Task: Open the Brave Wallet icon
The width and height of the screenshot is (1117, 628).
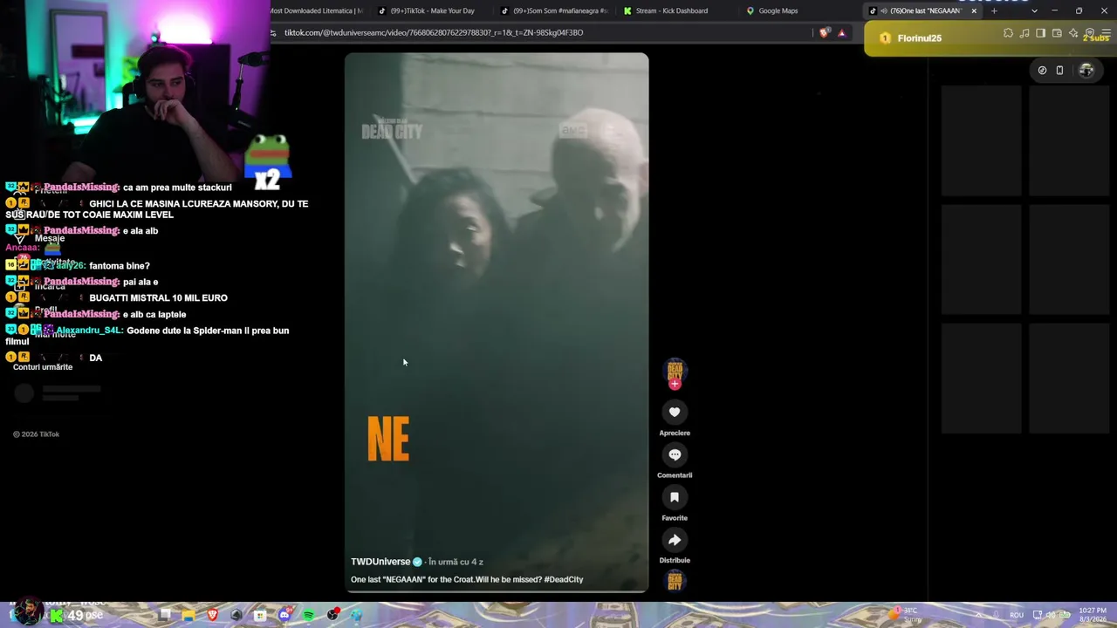Action: pyautogui.click(x=1057, y=33)
